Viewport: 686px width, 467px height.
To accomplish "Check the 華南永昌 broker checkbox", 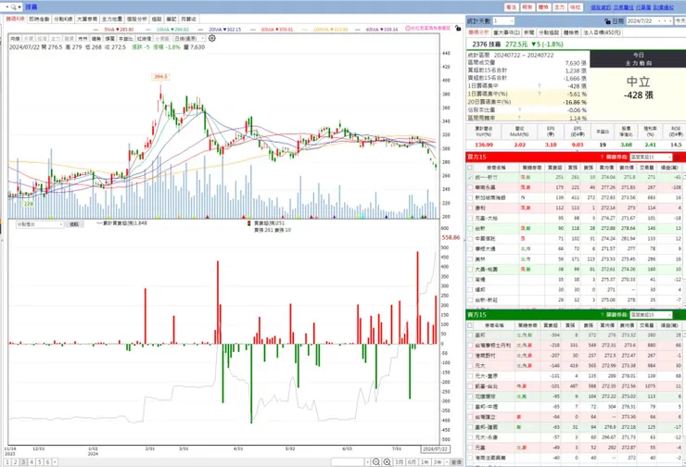I will (470, 187).
